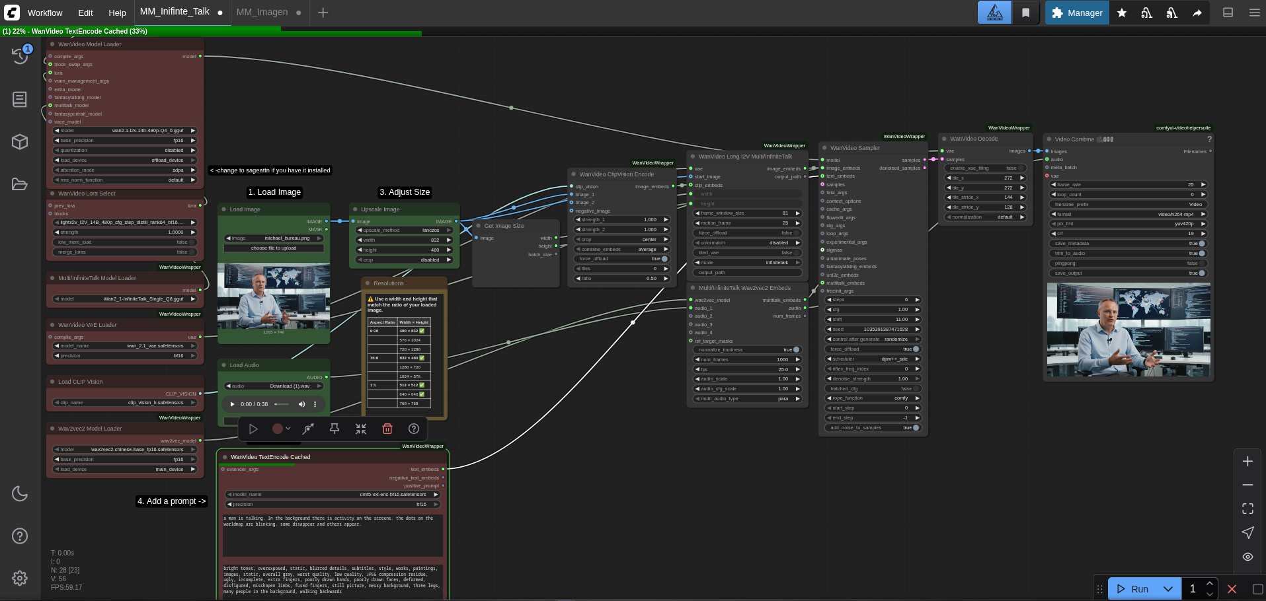Screen dimensions: 1266x601
Task: Pin the selected node using the pin icon
Action: pyautogui.click(x=335, y=429)
